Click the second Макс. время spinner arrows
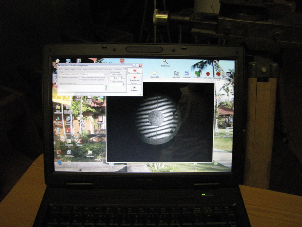This screenshot has height=227, width=302. coord(122,78)
